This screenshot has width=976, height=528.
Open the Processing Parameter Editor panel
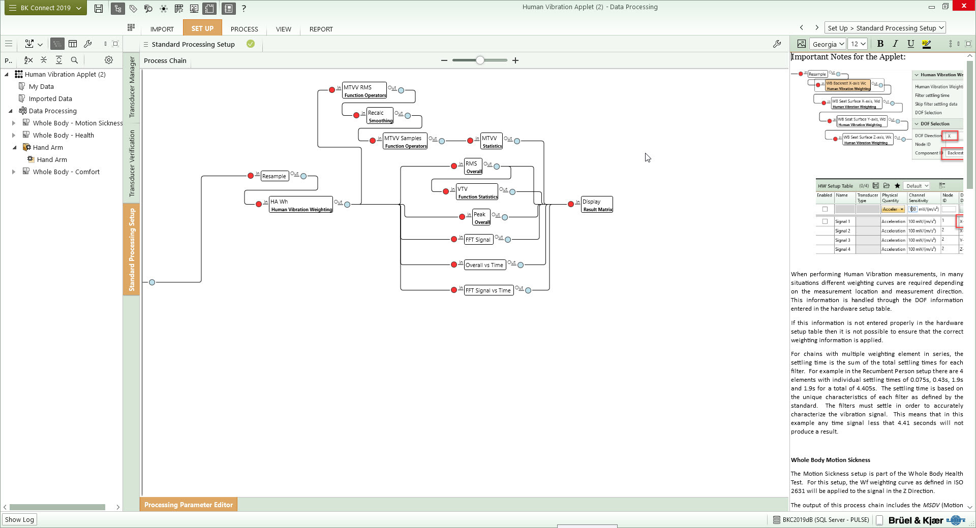tap(188, 505)
